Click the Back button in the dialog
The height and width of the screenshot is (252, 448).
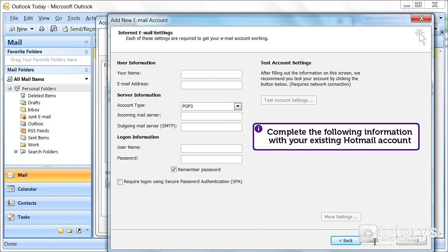click(x=345, y=240)
